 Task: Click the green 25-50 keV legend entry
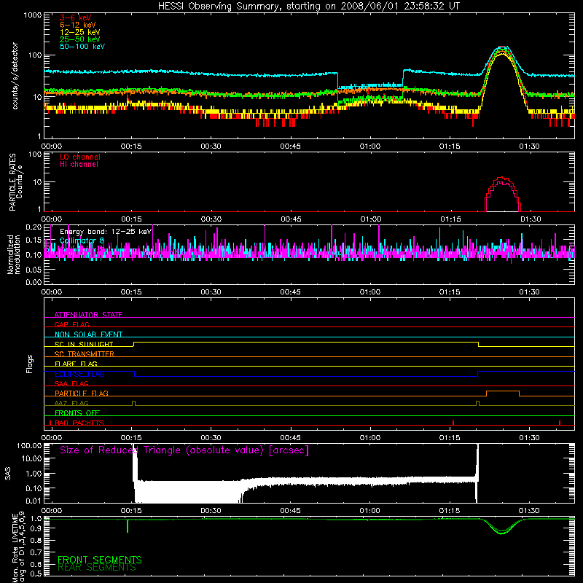click(x=79, y=39)
